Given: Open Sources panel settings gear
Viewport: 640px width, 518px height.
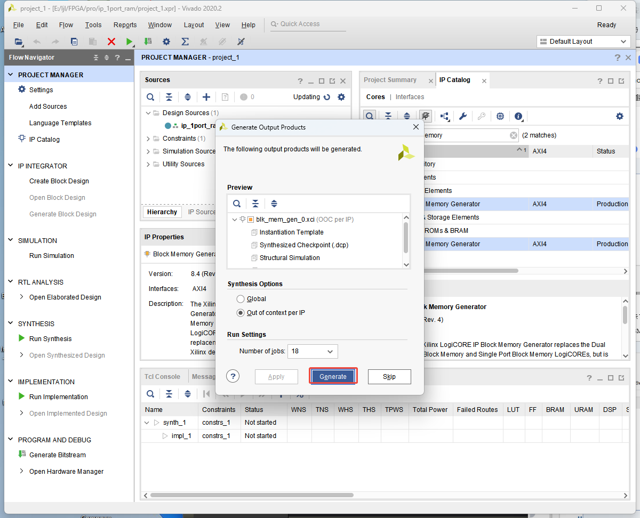Looking at the screenshot, I should point(341,97).
